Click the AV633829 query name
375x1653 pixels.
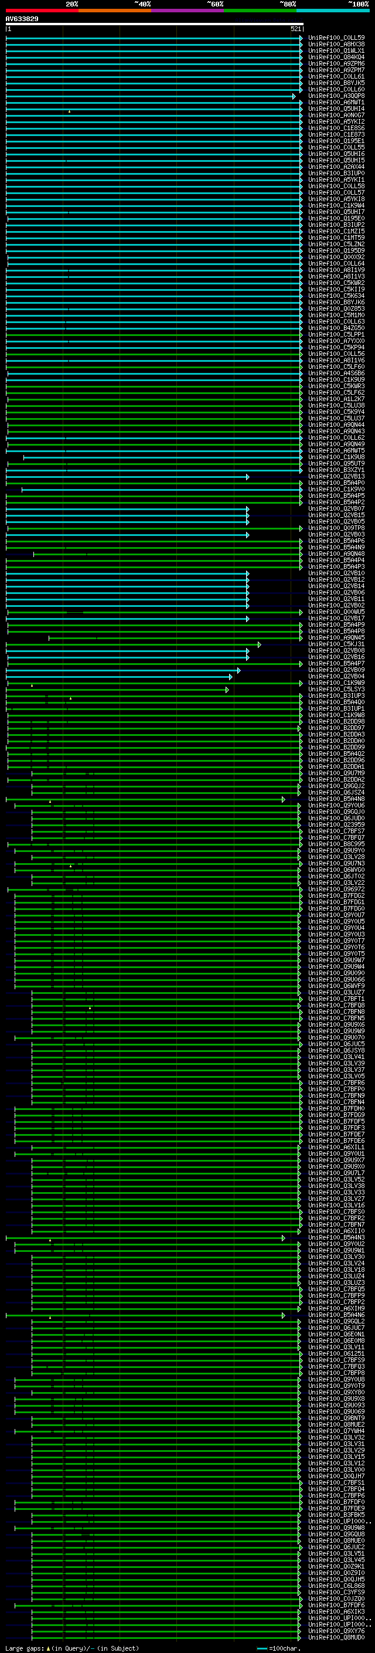click(x=22, y=19)
